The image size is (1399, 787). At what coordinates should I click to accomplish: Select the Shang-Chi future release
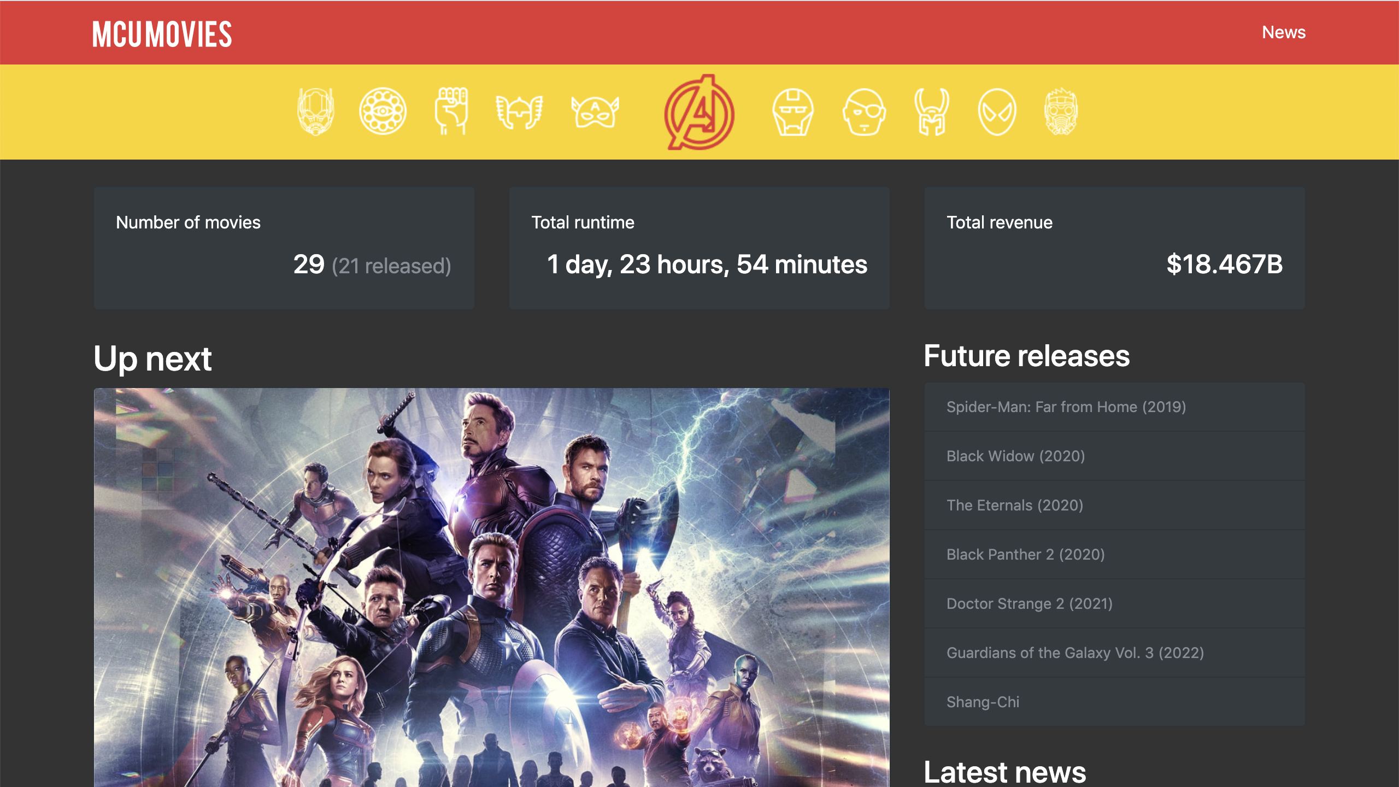[x=983, y=702]
